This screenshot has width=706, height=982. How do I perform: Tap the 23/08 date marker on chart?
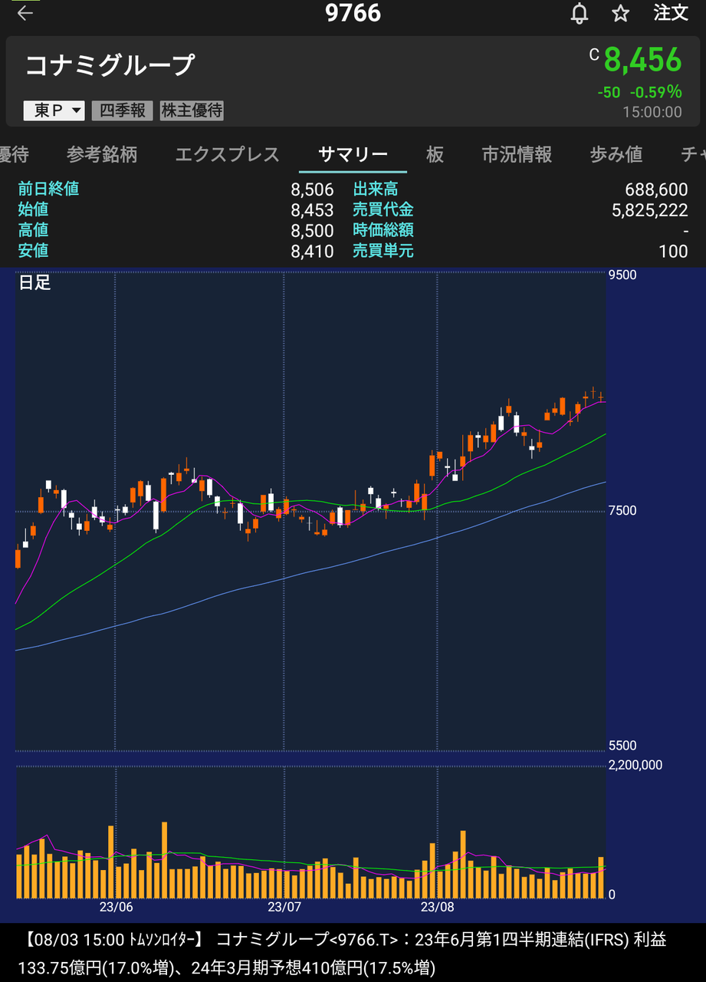point(437,907)
